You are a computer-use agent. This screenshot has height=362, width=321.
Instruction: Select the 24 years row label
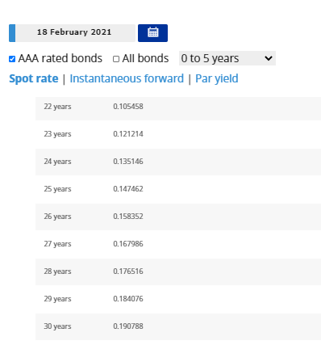pyautogui.click(x=57, y=162)
